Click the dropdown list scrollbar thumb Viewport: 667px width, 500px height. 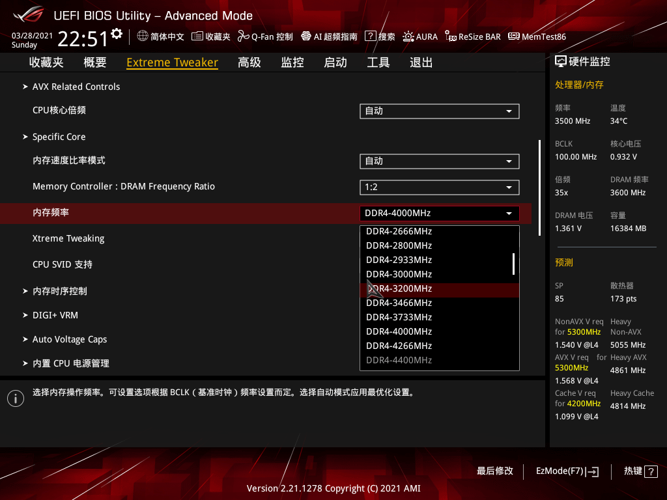click(513, 264)
